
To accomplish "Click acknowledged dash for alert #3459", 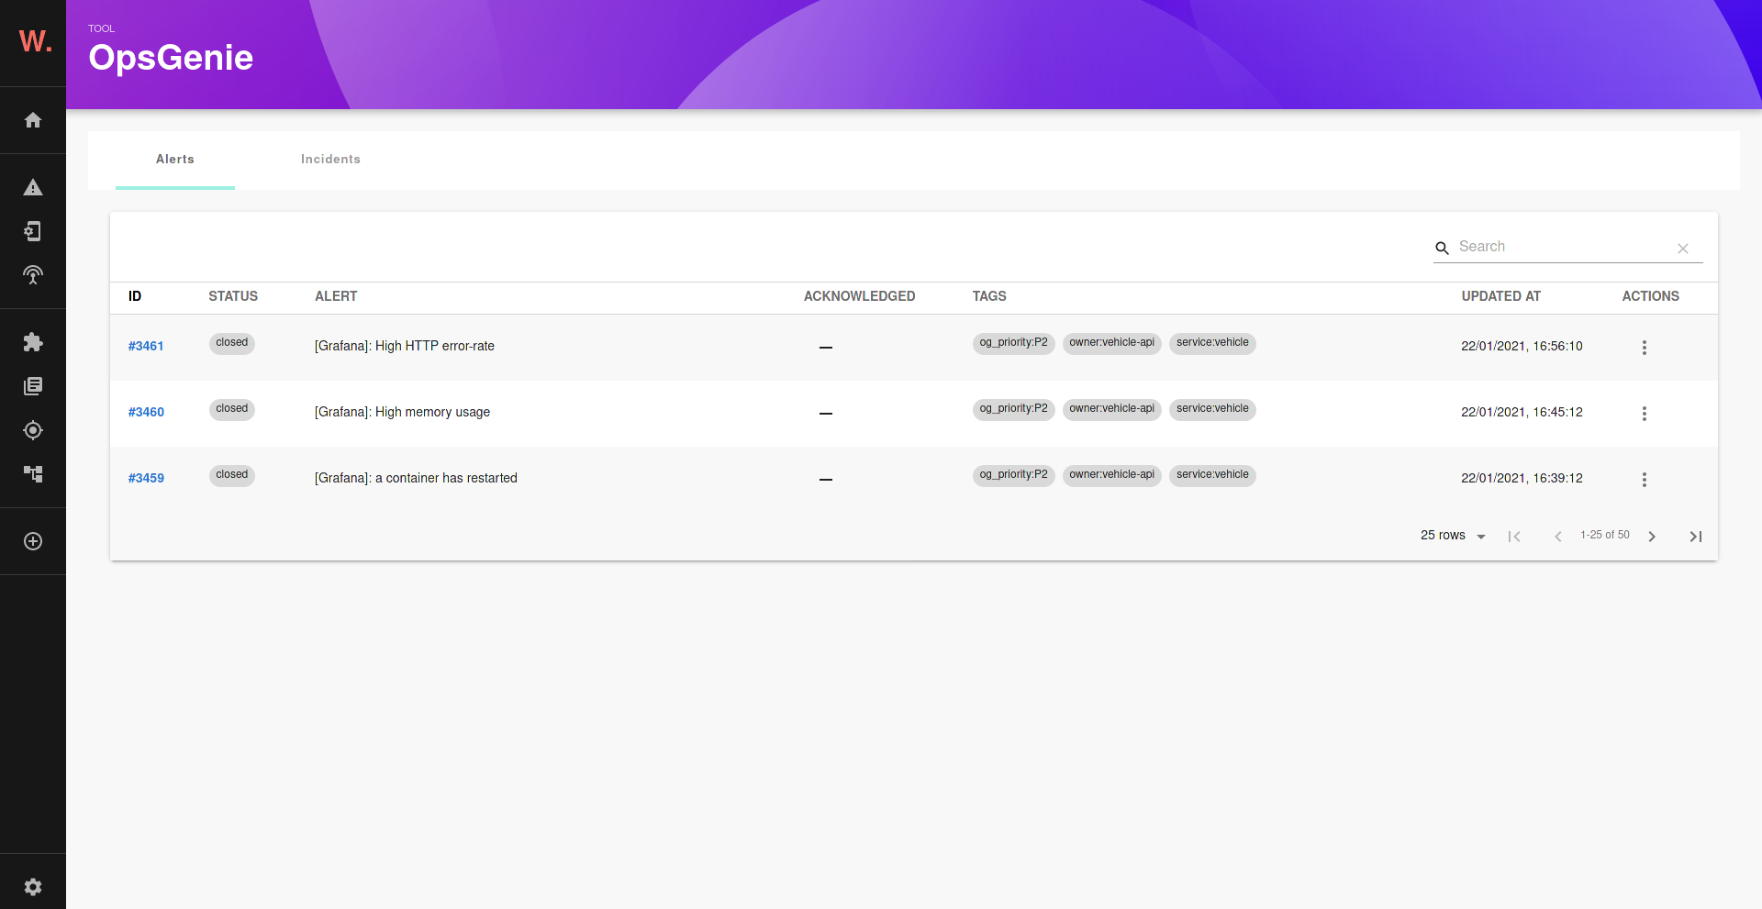I will point(826,479).
